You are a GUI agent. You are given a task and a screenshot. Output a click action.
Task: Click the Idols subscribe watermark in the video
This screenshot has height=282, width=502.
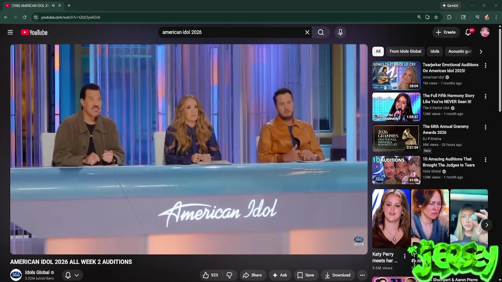[x=358, y=241]
